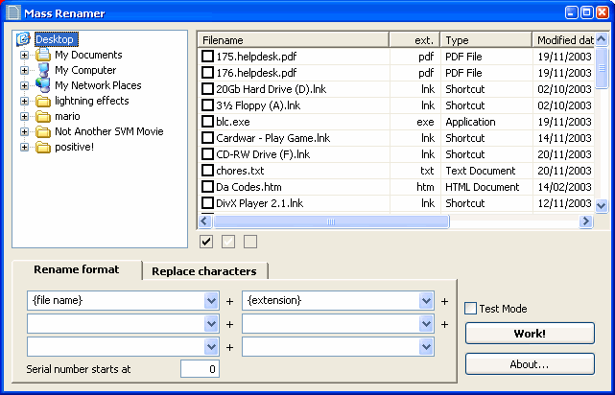This screenshot has width=615, height=395.
Task: Click the lightning effects folder icon
Action: coord(42,101)
